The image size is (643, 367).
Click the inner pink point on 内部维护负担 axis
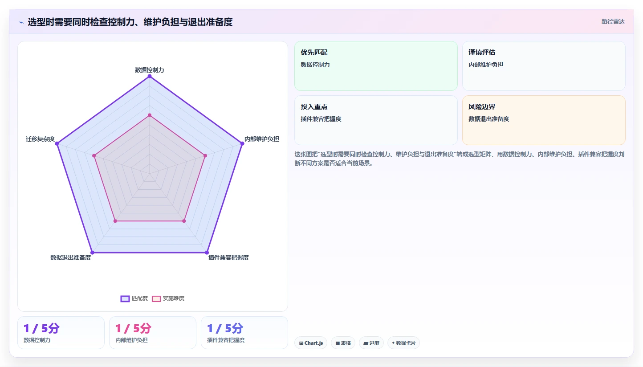(205, 155)
